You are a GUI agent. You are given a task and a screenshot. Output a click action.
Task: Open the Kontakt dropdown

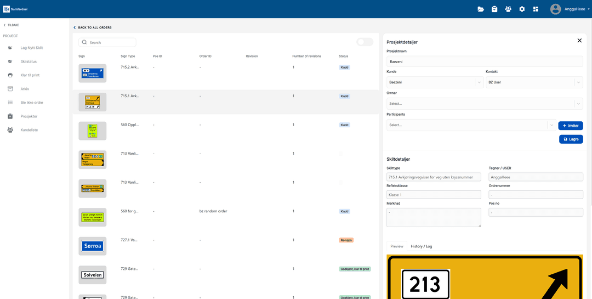click(578, 82)
